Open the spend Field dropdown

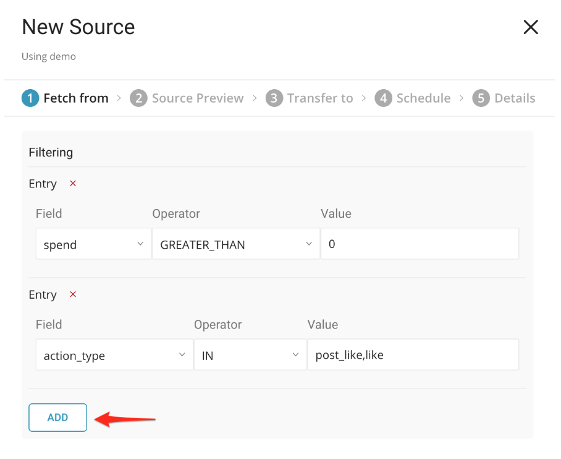coord(93,244)
